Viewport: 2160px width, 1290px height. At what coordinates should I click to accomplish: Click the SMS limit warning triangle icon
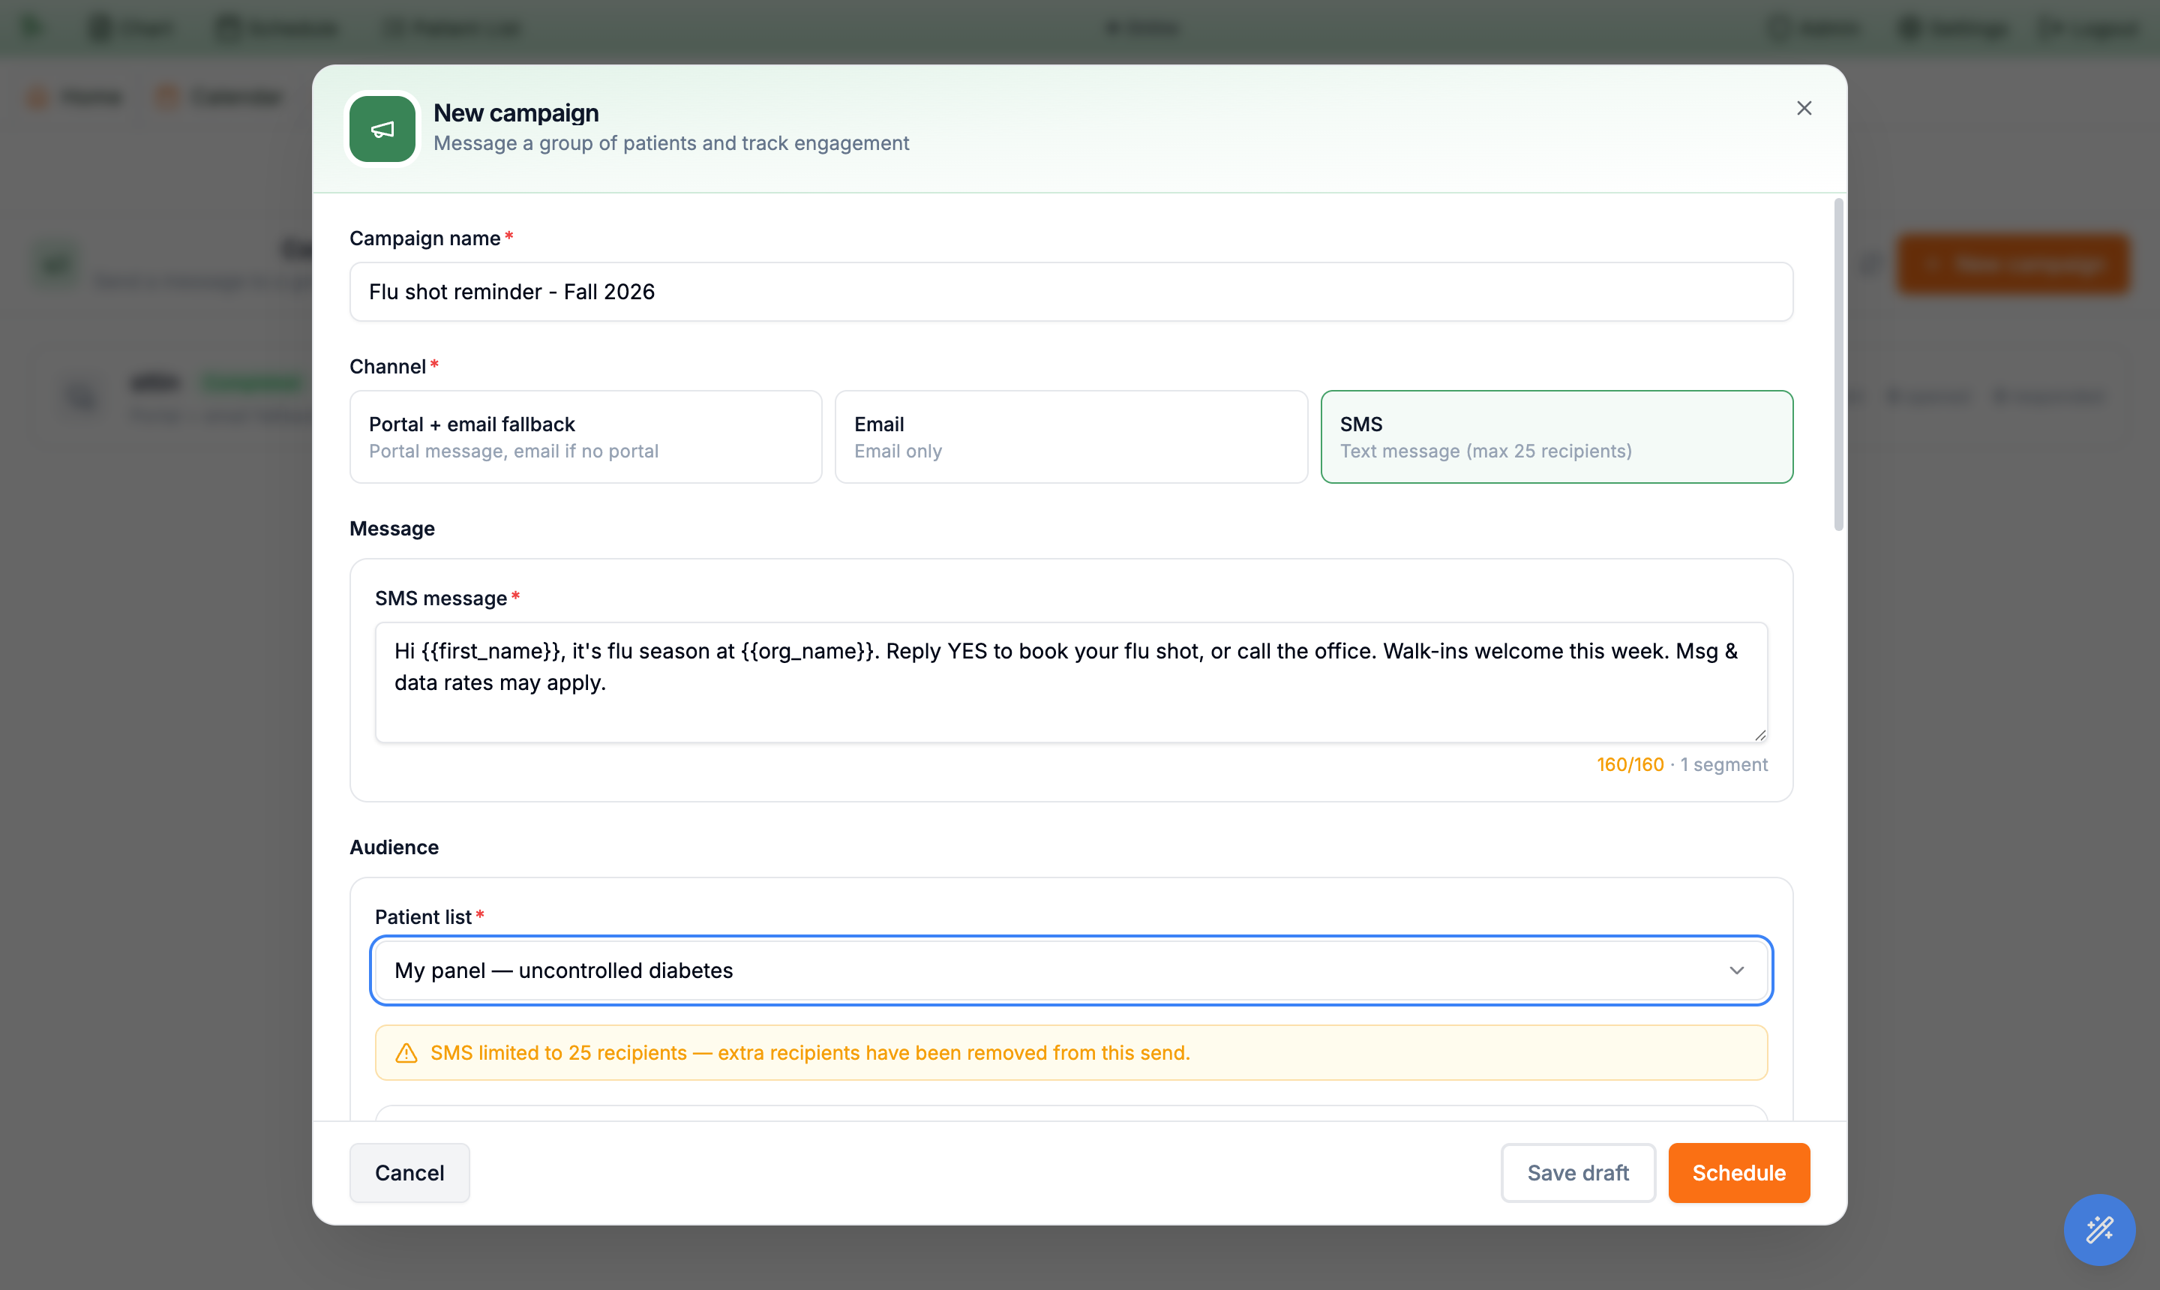(x=406, y=1053)
